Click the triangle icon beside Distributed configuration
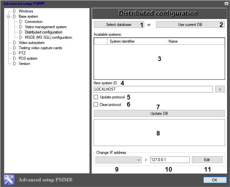 [x=21, y=32]
